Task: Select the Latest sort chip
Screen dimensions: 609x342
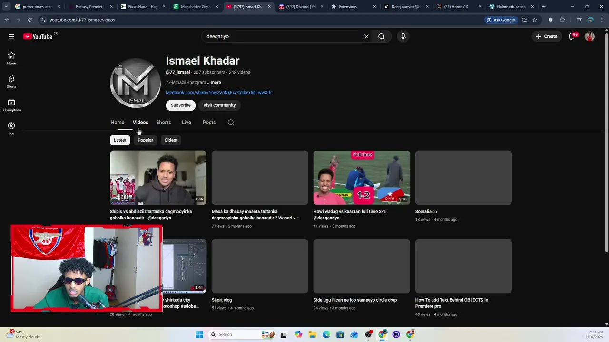Action: [x=120, y=140]
